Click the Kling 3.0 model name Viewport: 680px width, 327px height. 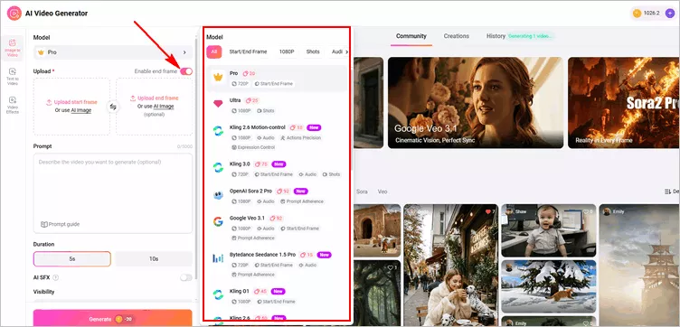[240, 164]
